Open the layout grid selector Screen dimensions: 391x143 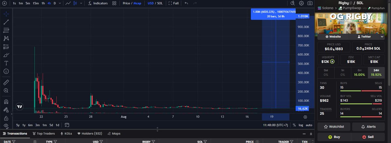(114, 3)
